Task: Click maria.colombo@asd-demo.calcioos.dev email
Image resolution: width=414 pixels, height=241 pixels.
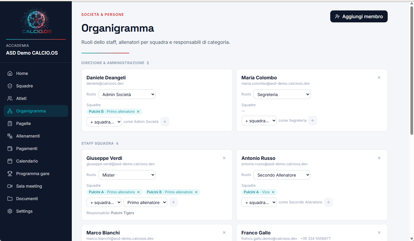Action: click(x=276, y=84)
